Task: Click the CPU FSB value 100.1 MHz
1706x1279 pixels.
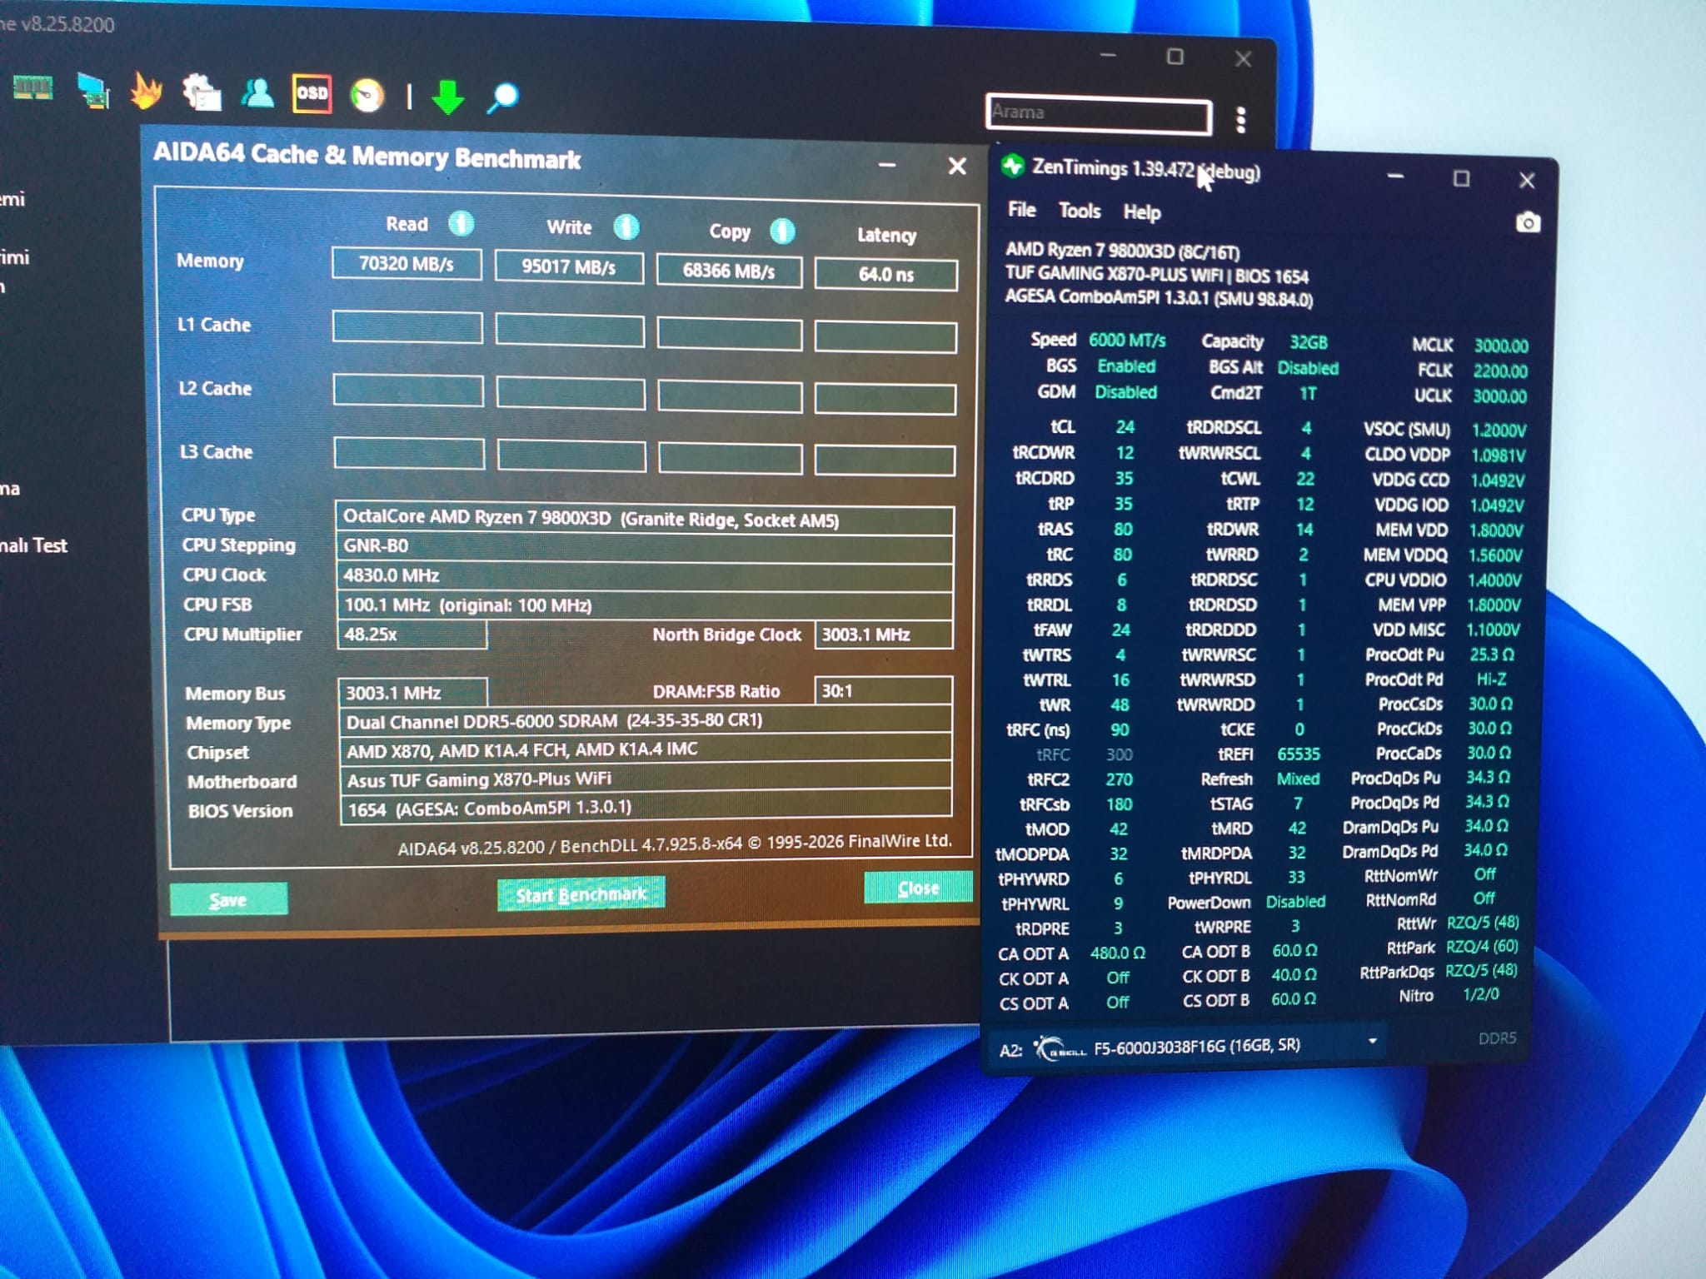Action: click(x=645, y=605)
